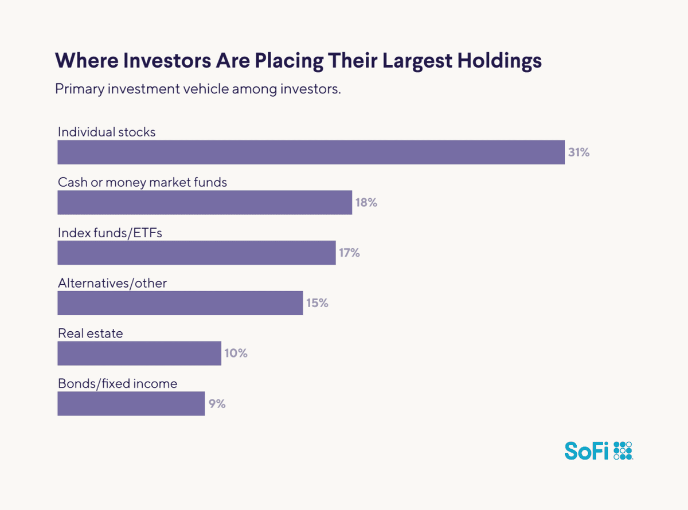688x510 pixels.
Task: Click the SoFi dots logo icon
Action: [623, 450]
